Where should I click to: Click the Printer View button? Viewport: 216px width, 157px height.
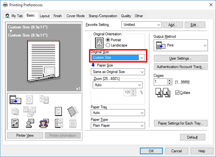point(25,135)
